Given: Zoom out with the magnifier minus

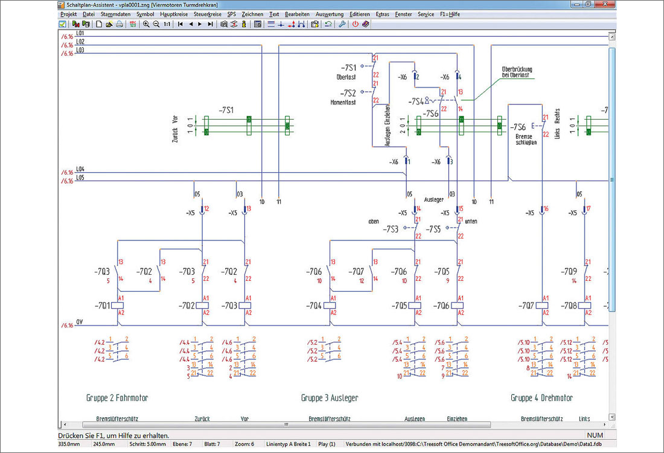Looking at the screenshot, I should click(156, 25).
